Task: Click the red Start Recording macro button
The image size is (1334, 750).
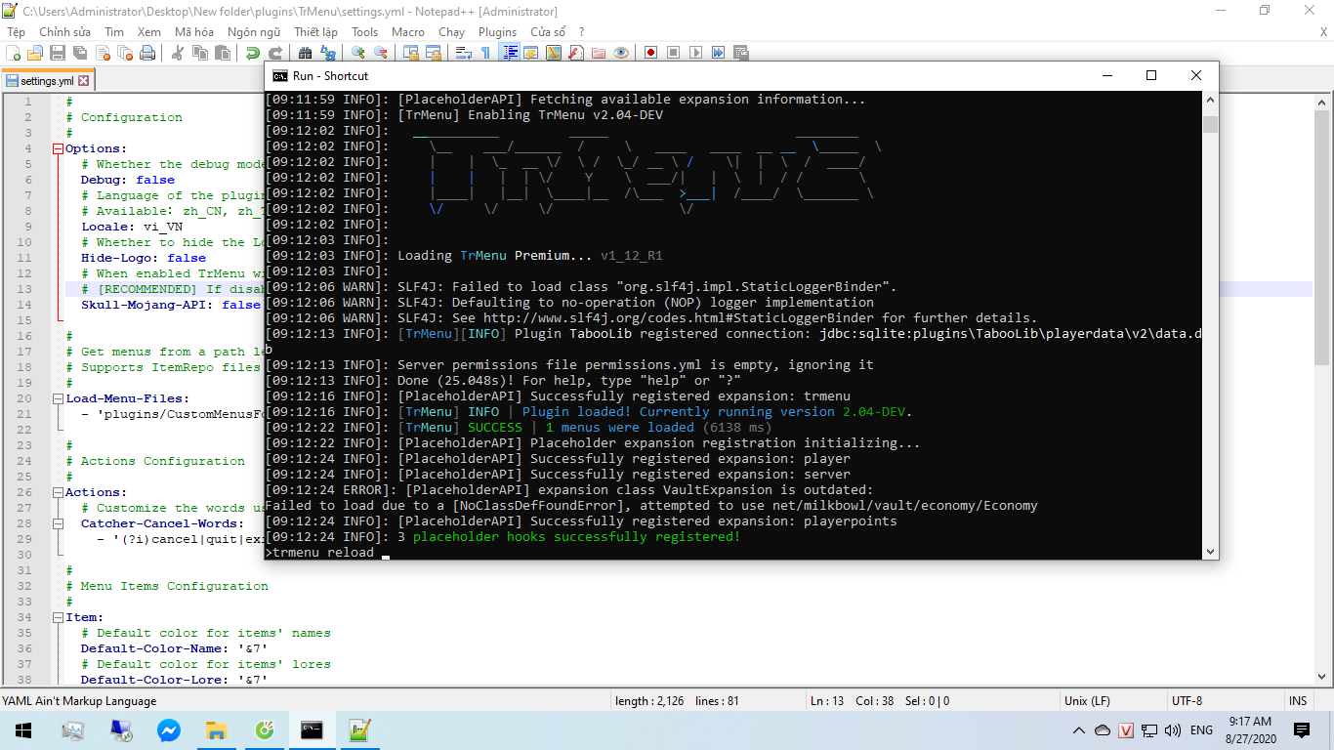Action: point(650,53)
